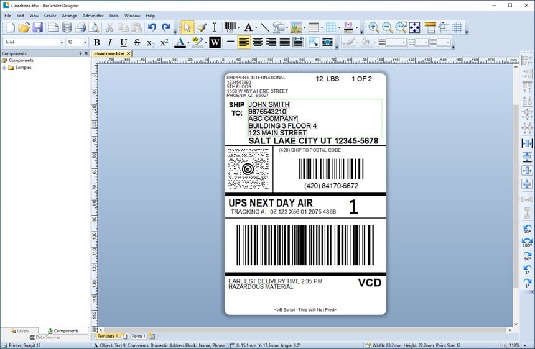
Task: Apply the text highlight color
Action: point(198,42)
